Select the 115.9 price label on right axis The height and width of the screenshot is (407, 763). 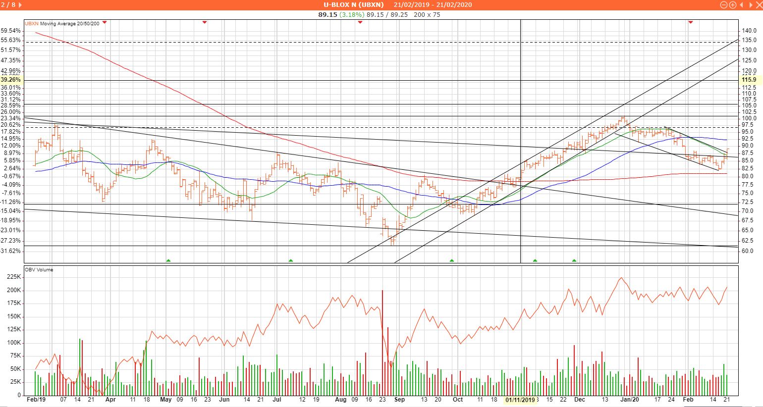750,80
